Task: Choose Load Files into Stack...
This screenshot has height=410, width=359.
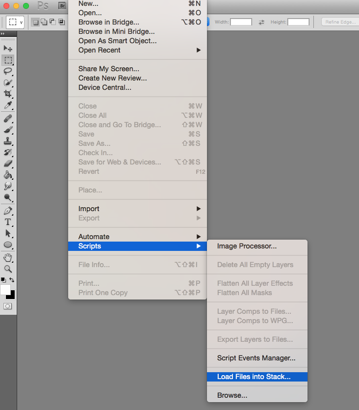Action: coord(257,377)
